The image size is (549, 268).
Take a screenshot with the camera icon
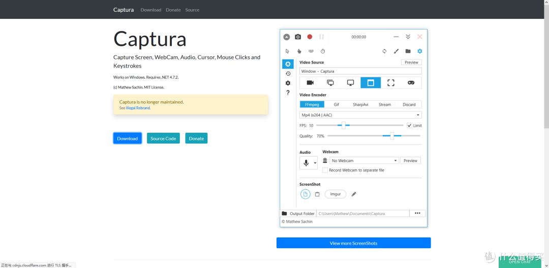(x=298, y=37)
